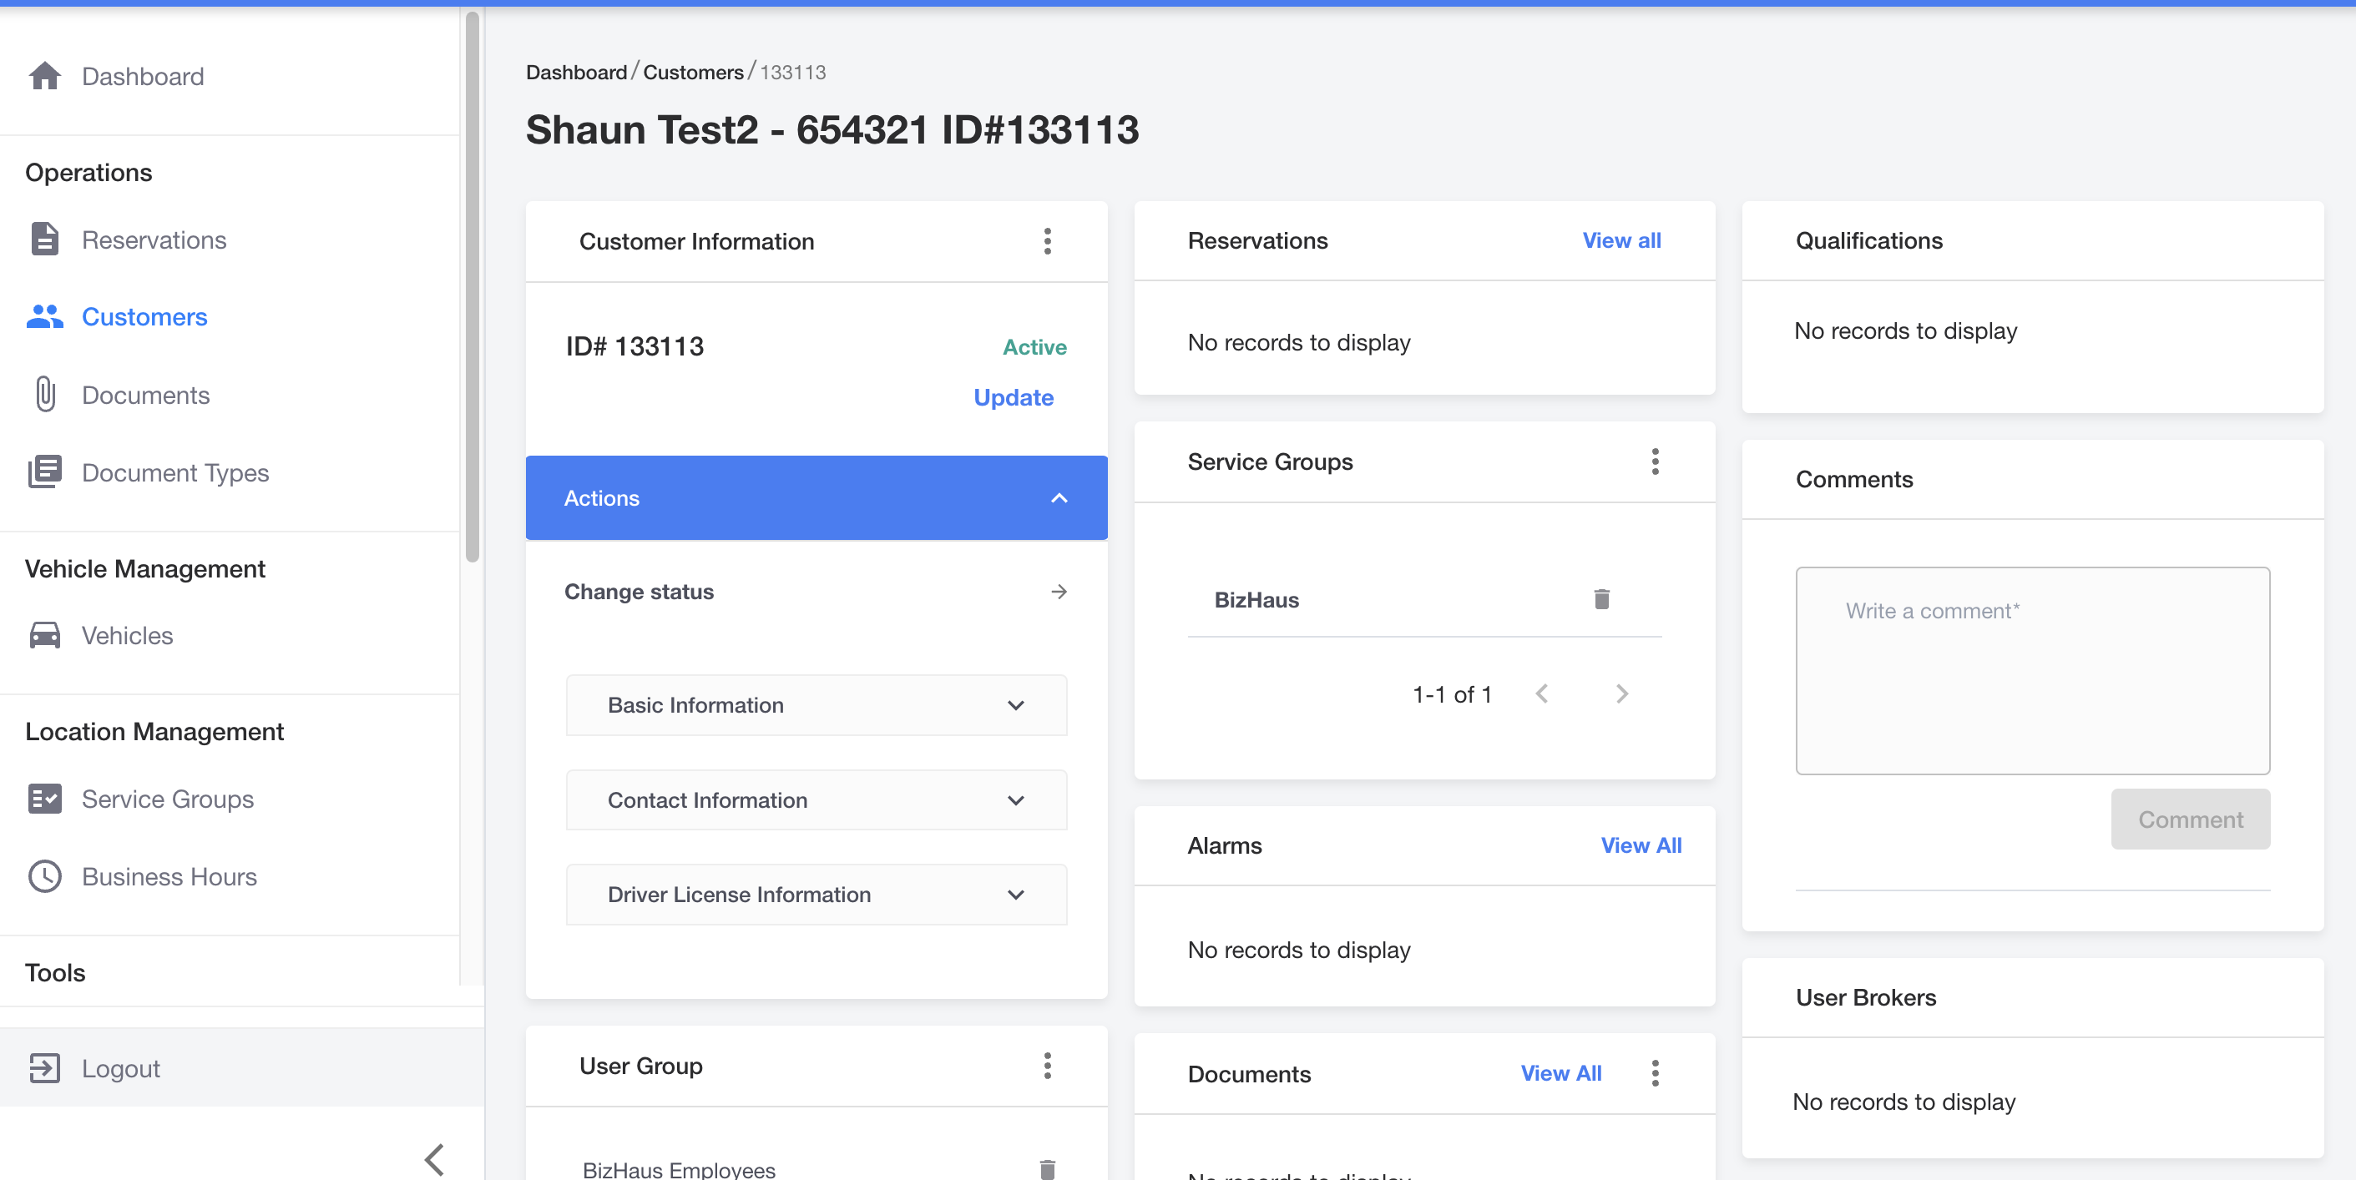Open Vehicles from the sidebar
Image resolution: width=2356 pixels, height=1180 pixels.
click(127, 635)
